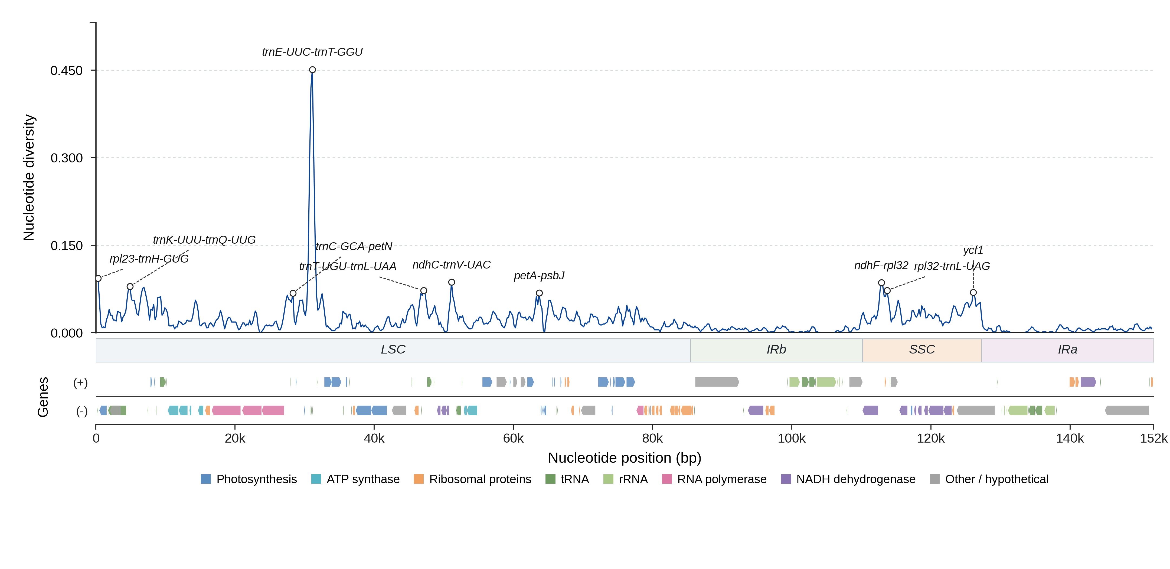Select the trnK-UUU-trnQ-UUG peak marker circle
The width and height of the screenshot is (1170, 569).
tap(130, 287)
